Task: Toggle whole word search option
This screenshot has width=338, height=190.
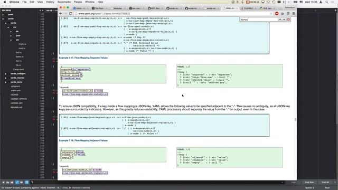Action: 12,182
